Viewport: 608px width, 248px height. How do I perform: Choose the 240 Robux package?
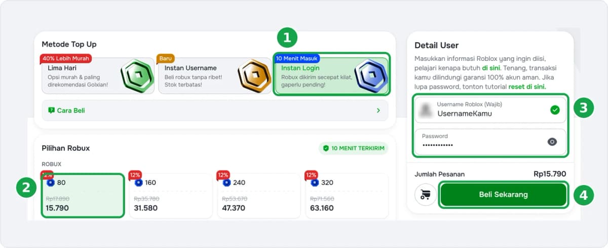(x=259, y=195)
